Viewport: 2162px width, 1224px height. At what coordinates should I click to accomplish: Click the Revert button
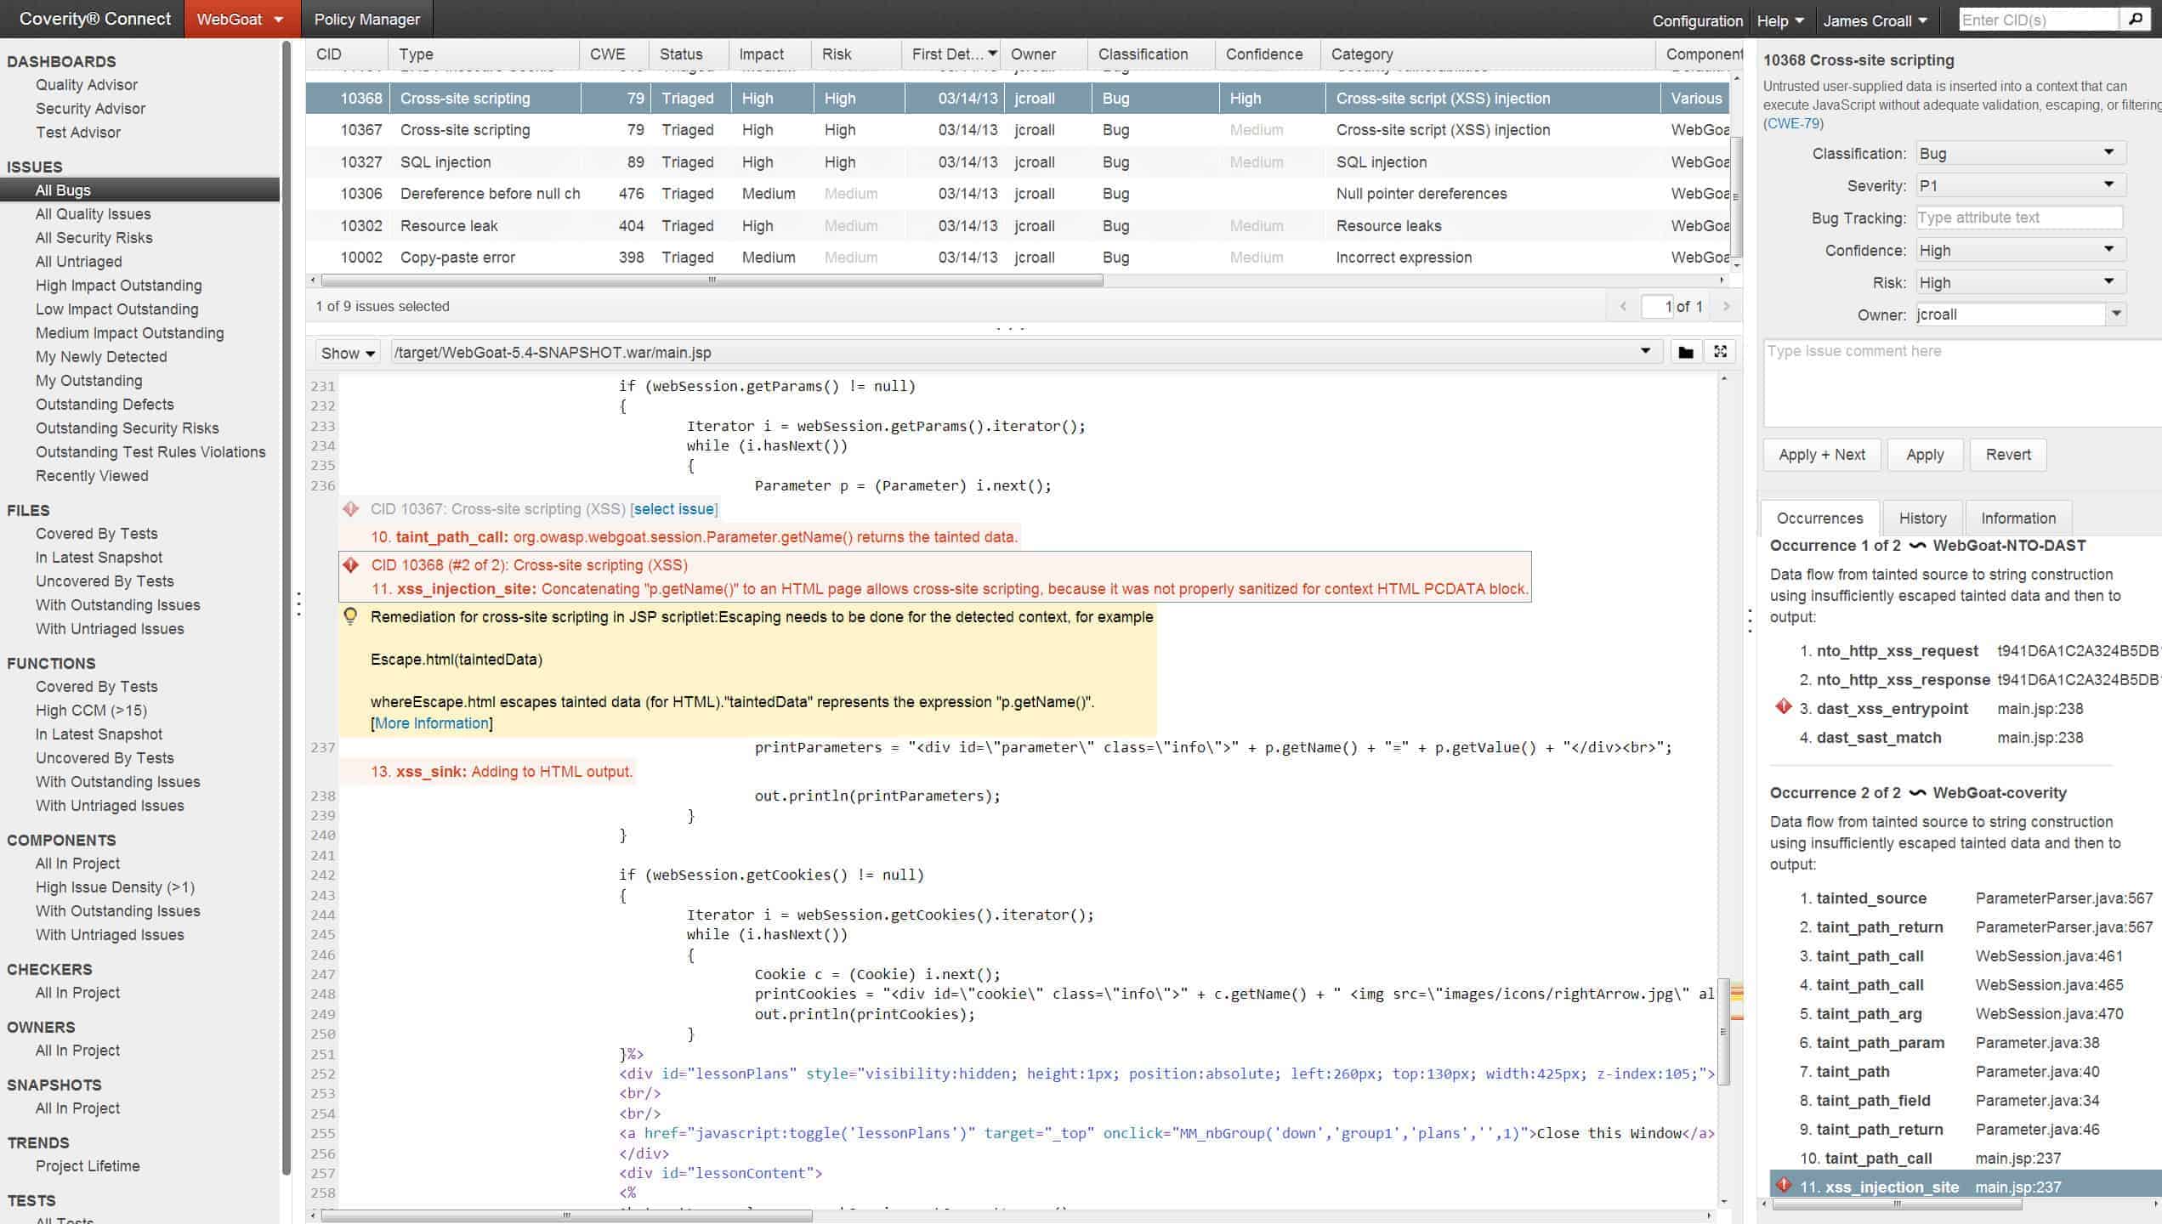[2008, 455]
